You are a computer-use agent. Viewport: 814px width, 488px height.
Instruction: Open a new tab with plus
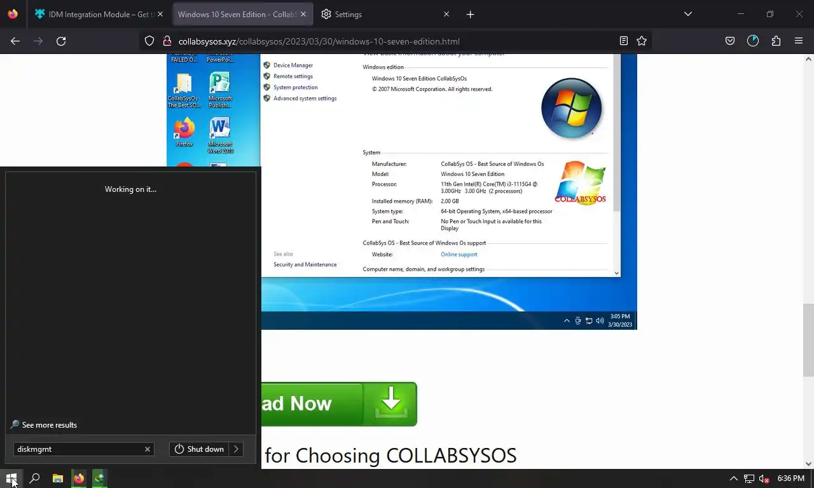click(470, 14)
